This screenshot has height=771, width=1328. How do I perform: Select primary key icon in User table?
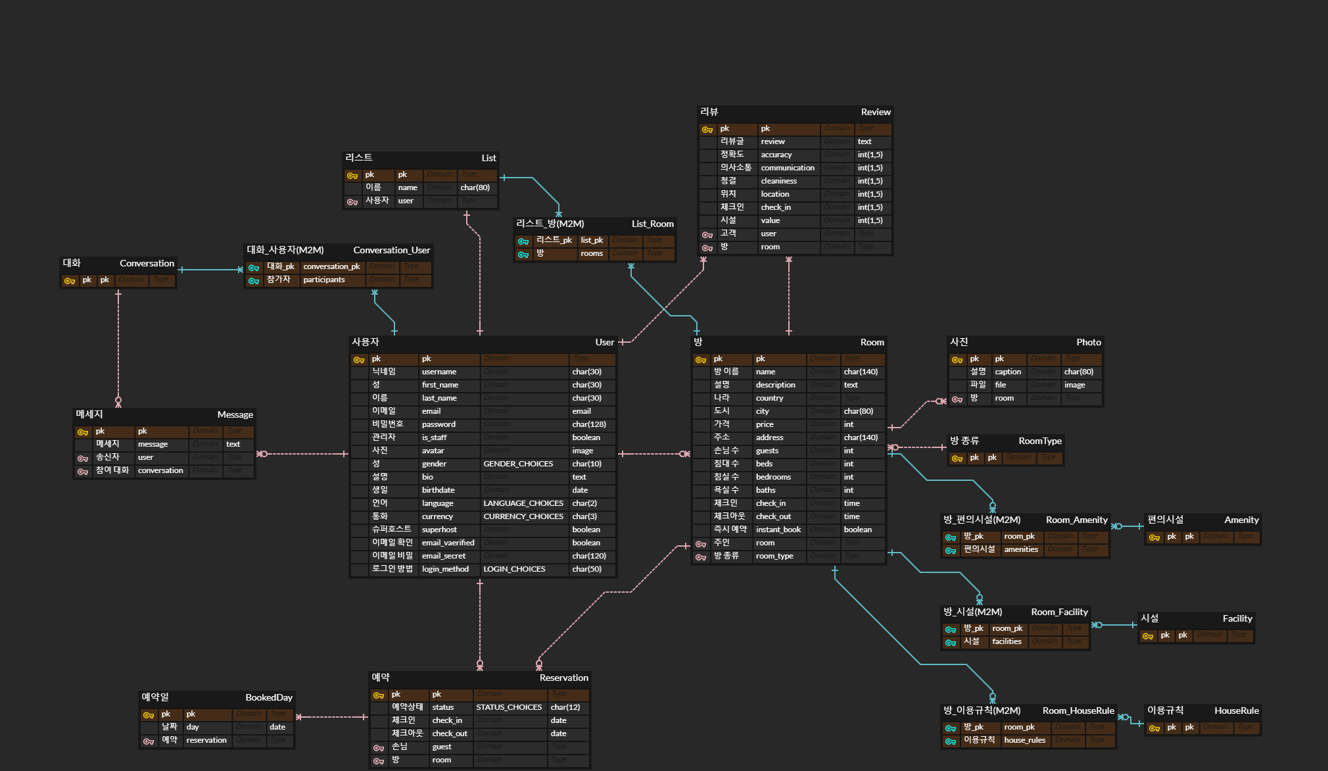point(359,359)
